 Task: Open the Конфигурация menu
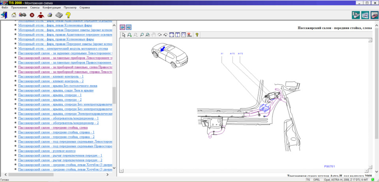click(x=52, y=7)
